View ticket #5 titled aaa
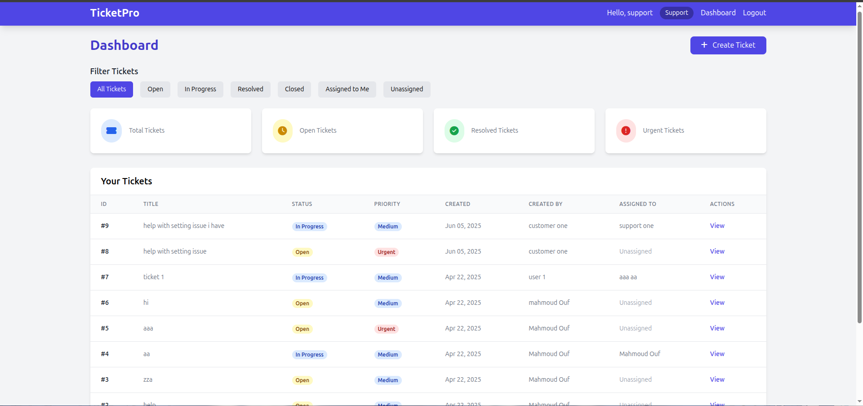Viewport: 863px width, 406px height. point(717,328)
